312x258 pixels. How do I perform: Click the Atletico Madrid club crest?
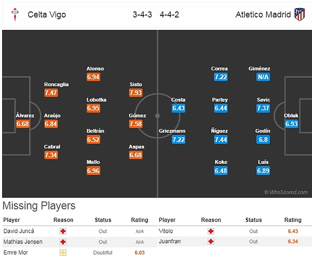pyautogui.click(x=300, y=15)
